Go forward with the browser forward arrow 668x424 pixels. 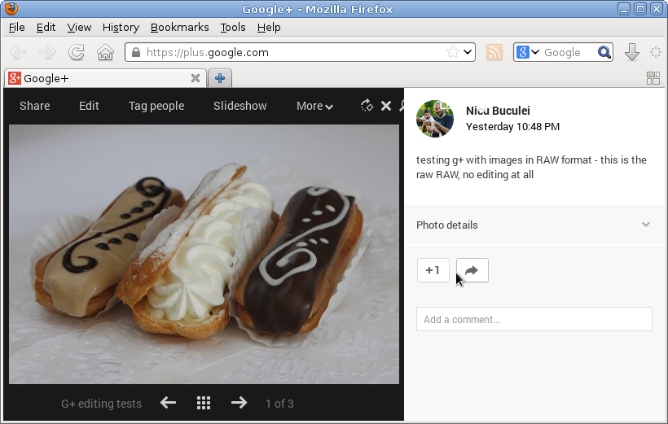[47, 52]
